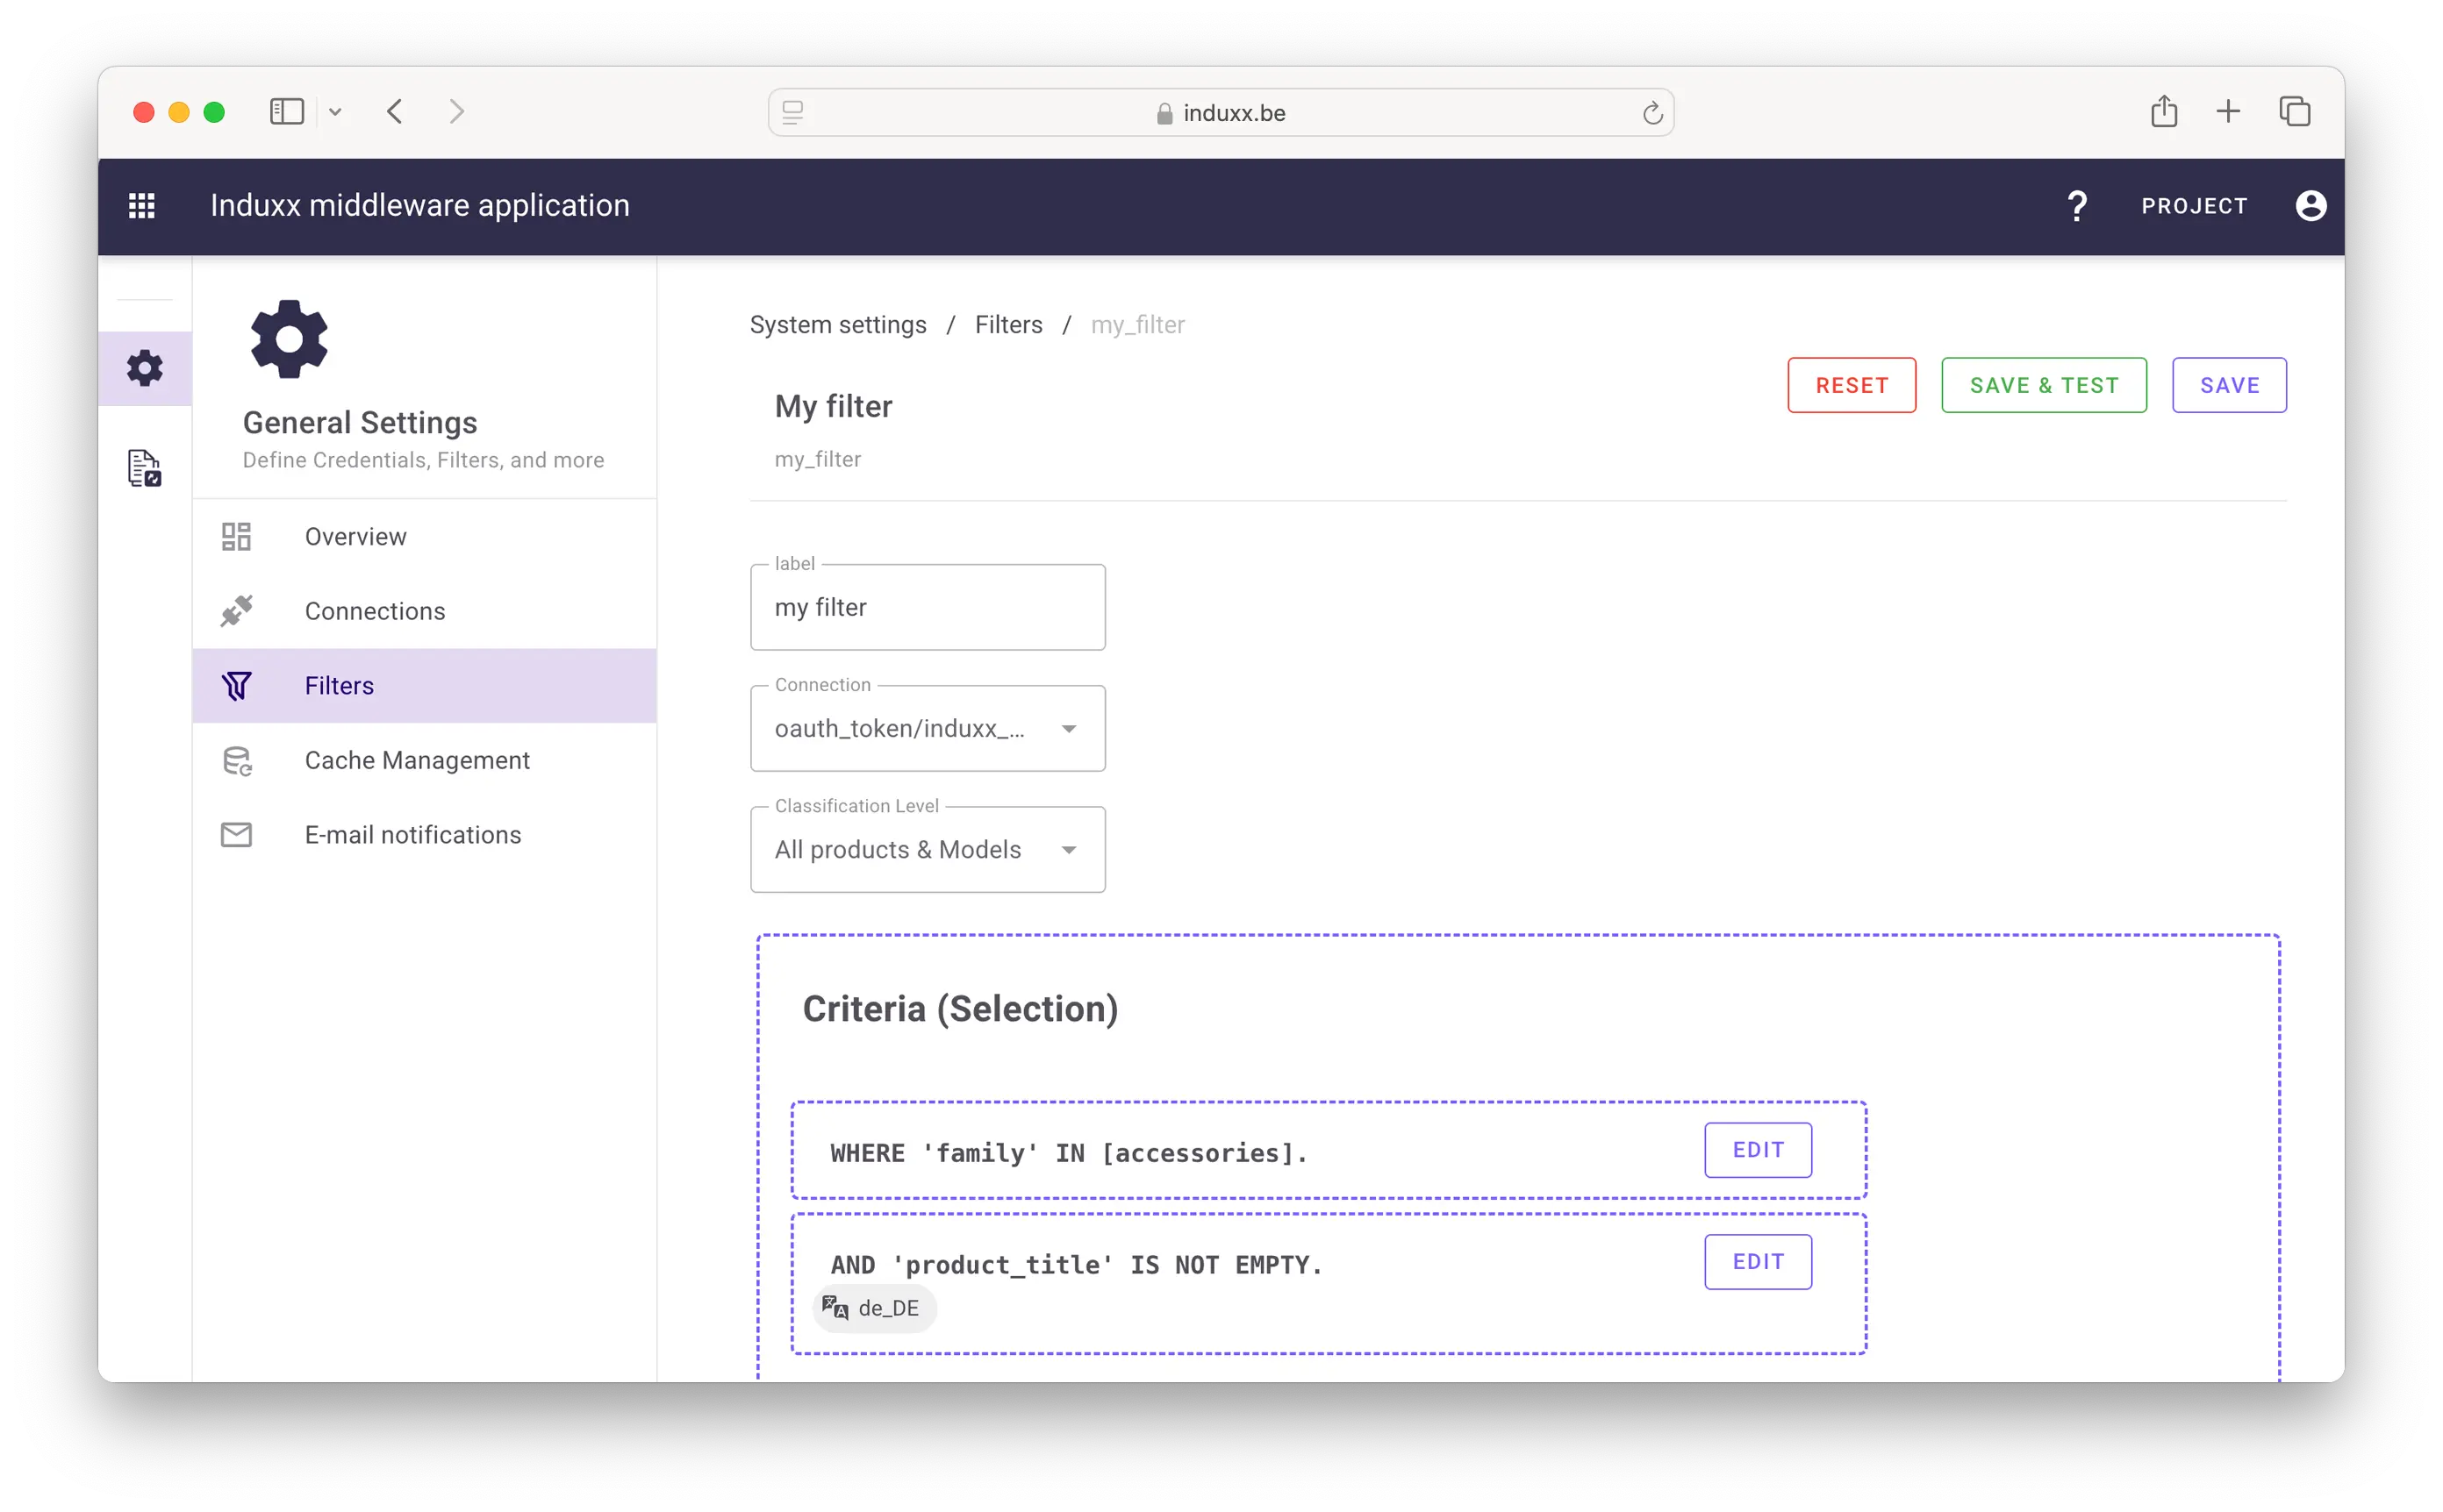Click into the label text field
2443x1512 pixels.
(928, 608)
